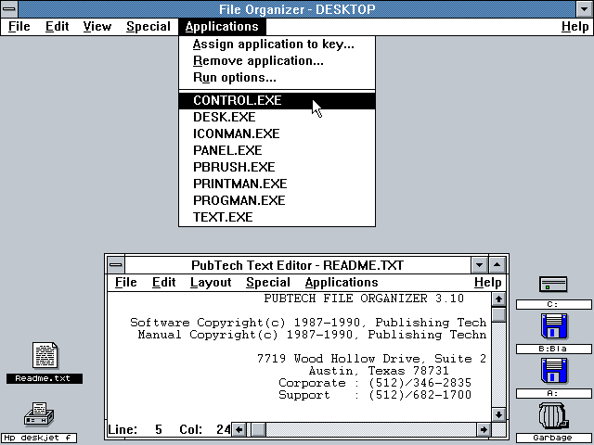Screen dimensions: 594x445
Task: Open Special menu in Text Editor
Action: coord(268,282)
